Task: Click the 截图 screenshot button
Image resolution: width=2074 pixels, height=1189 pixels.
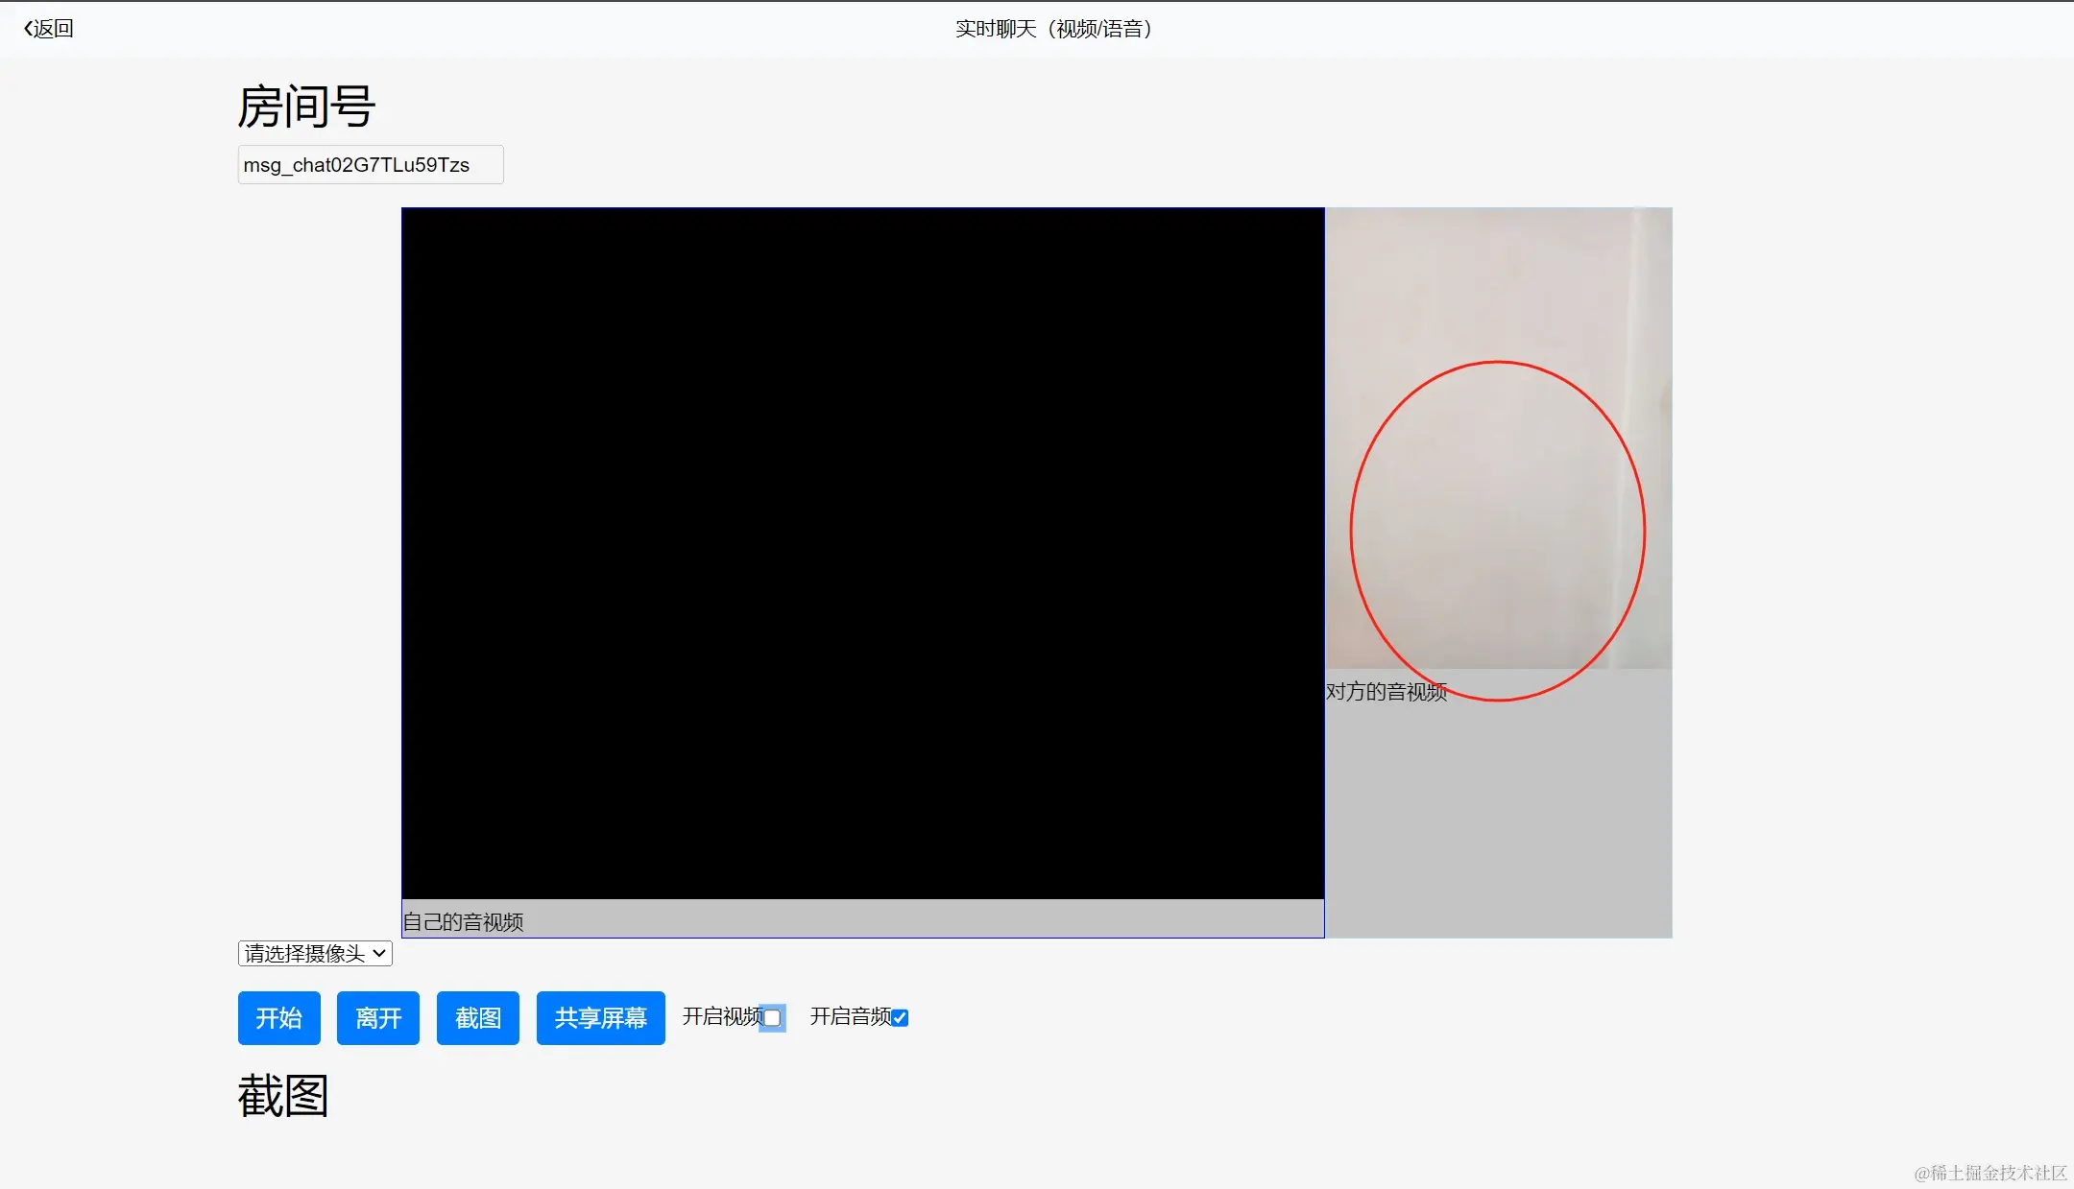Action: click(477, 1017)
